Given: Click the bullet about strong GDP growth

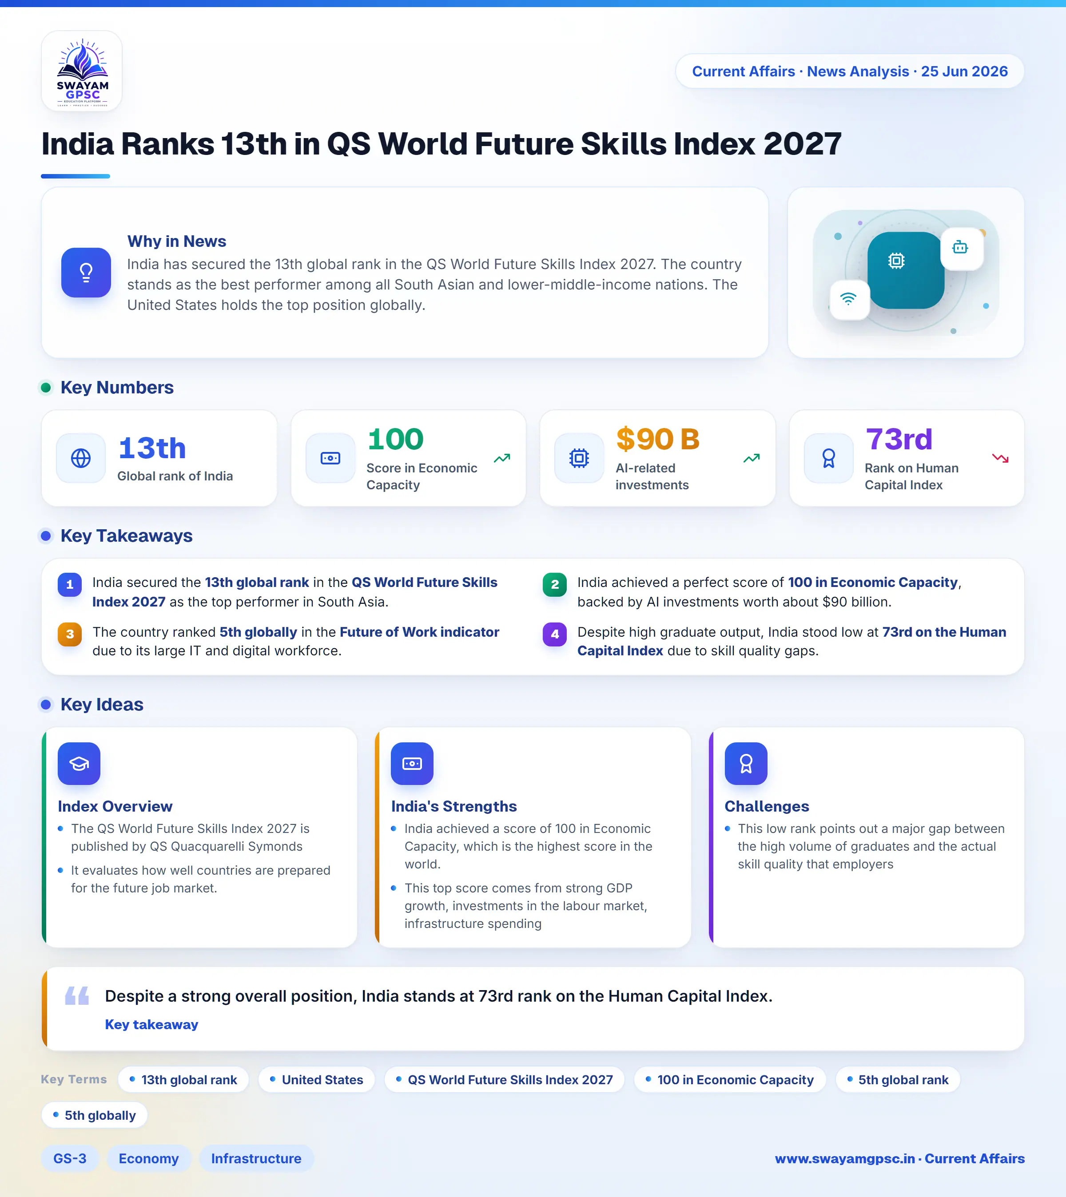Looking at the screenshot, I should 526,905.
